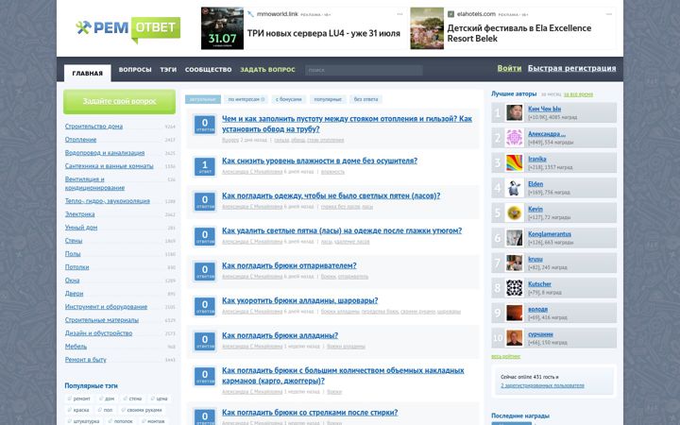Click the search input field
Image resolution: width=680 pixels, height=425 pixels.
364,70
